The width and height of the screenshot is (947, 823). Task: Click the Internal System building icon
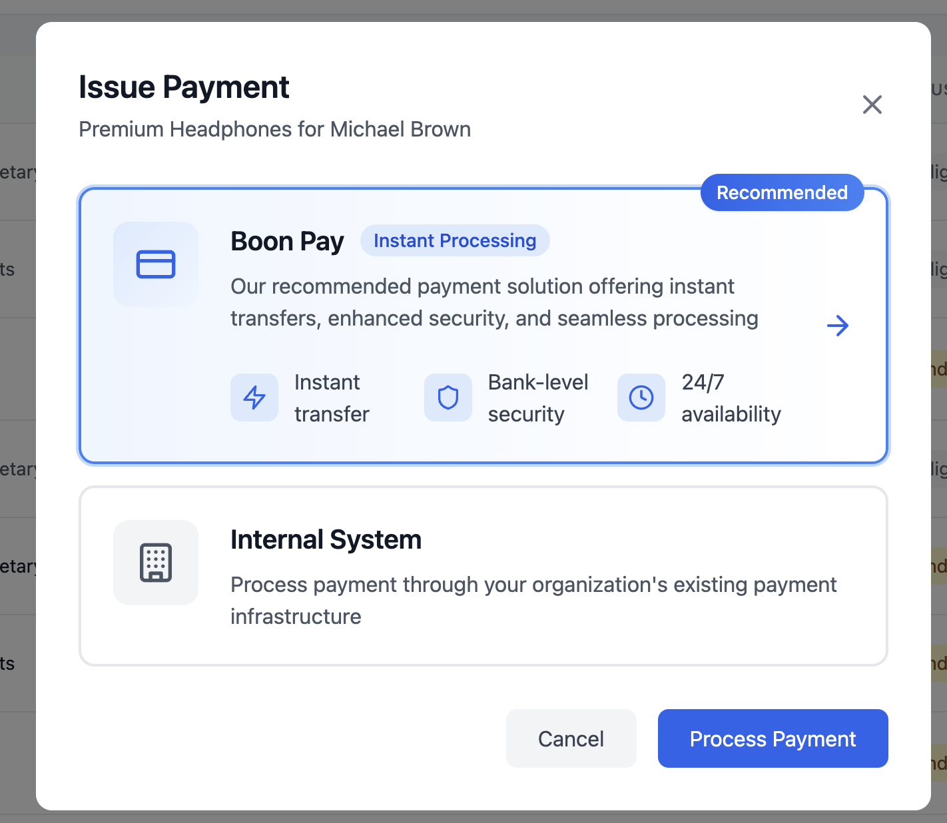point(156,563)
